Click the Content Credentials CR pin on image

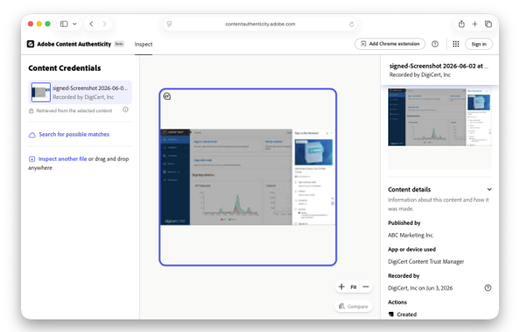[x=167, y=97]
